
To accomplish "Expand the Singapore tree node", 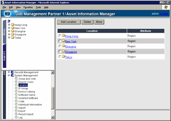I will 9,34.
